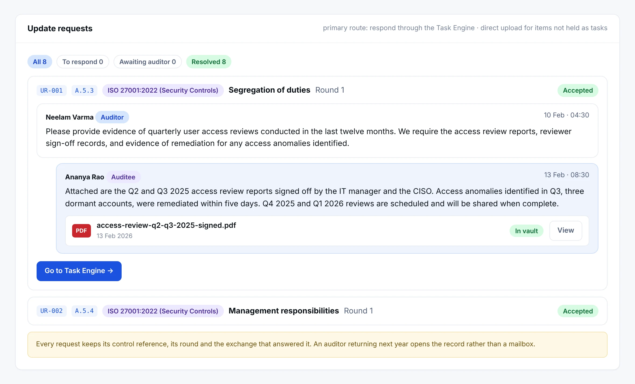Click the red PDF file icon

[x=81, y=231]
